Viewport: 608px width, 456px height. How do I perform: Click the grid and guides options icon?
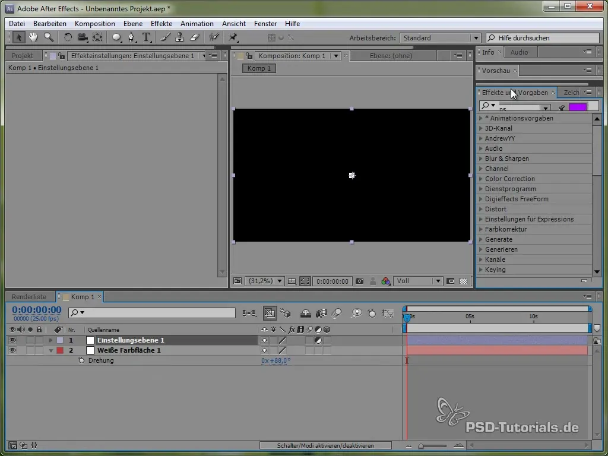pyautogui.click(x=292, y=281)
